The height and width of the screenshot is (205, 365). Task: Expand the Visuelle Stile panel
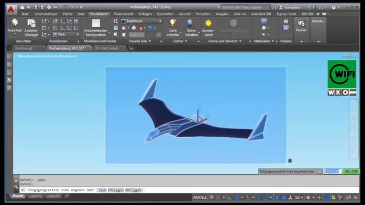click(x=140, y=41)
